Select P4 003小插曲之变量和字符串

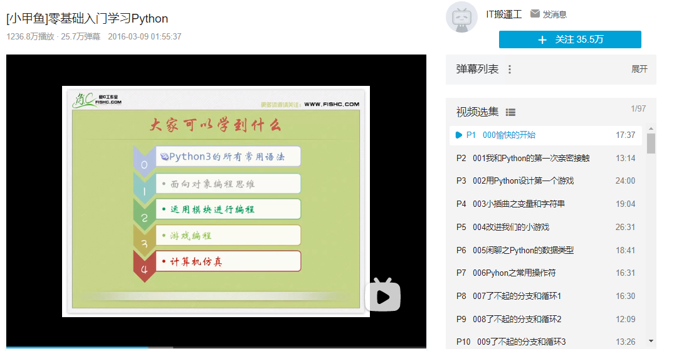pyautogui.click(x=545, y=204)
